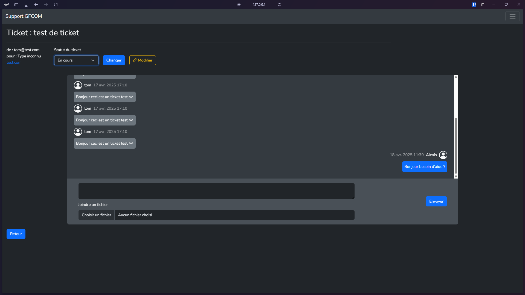Open the hamburger navigation menu
Screen dimensions: 525x295
[512, 16]
